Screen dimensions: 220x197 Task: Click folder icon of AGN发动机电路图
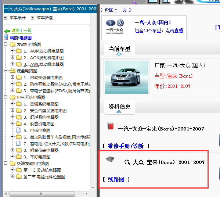19,57
